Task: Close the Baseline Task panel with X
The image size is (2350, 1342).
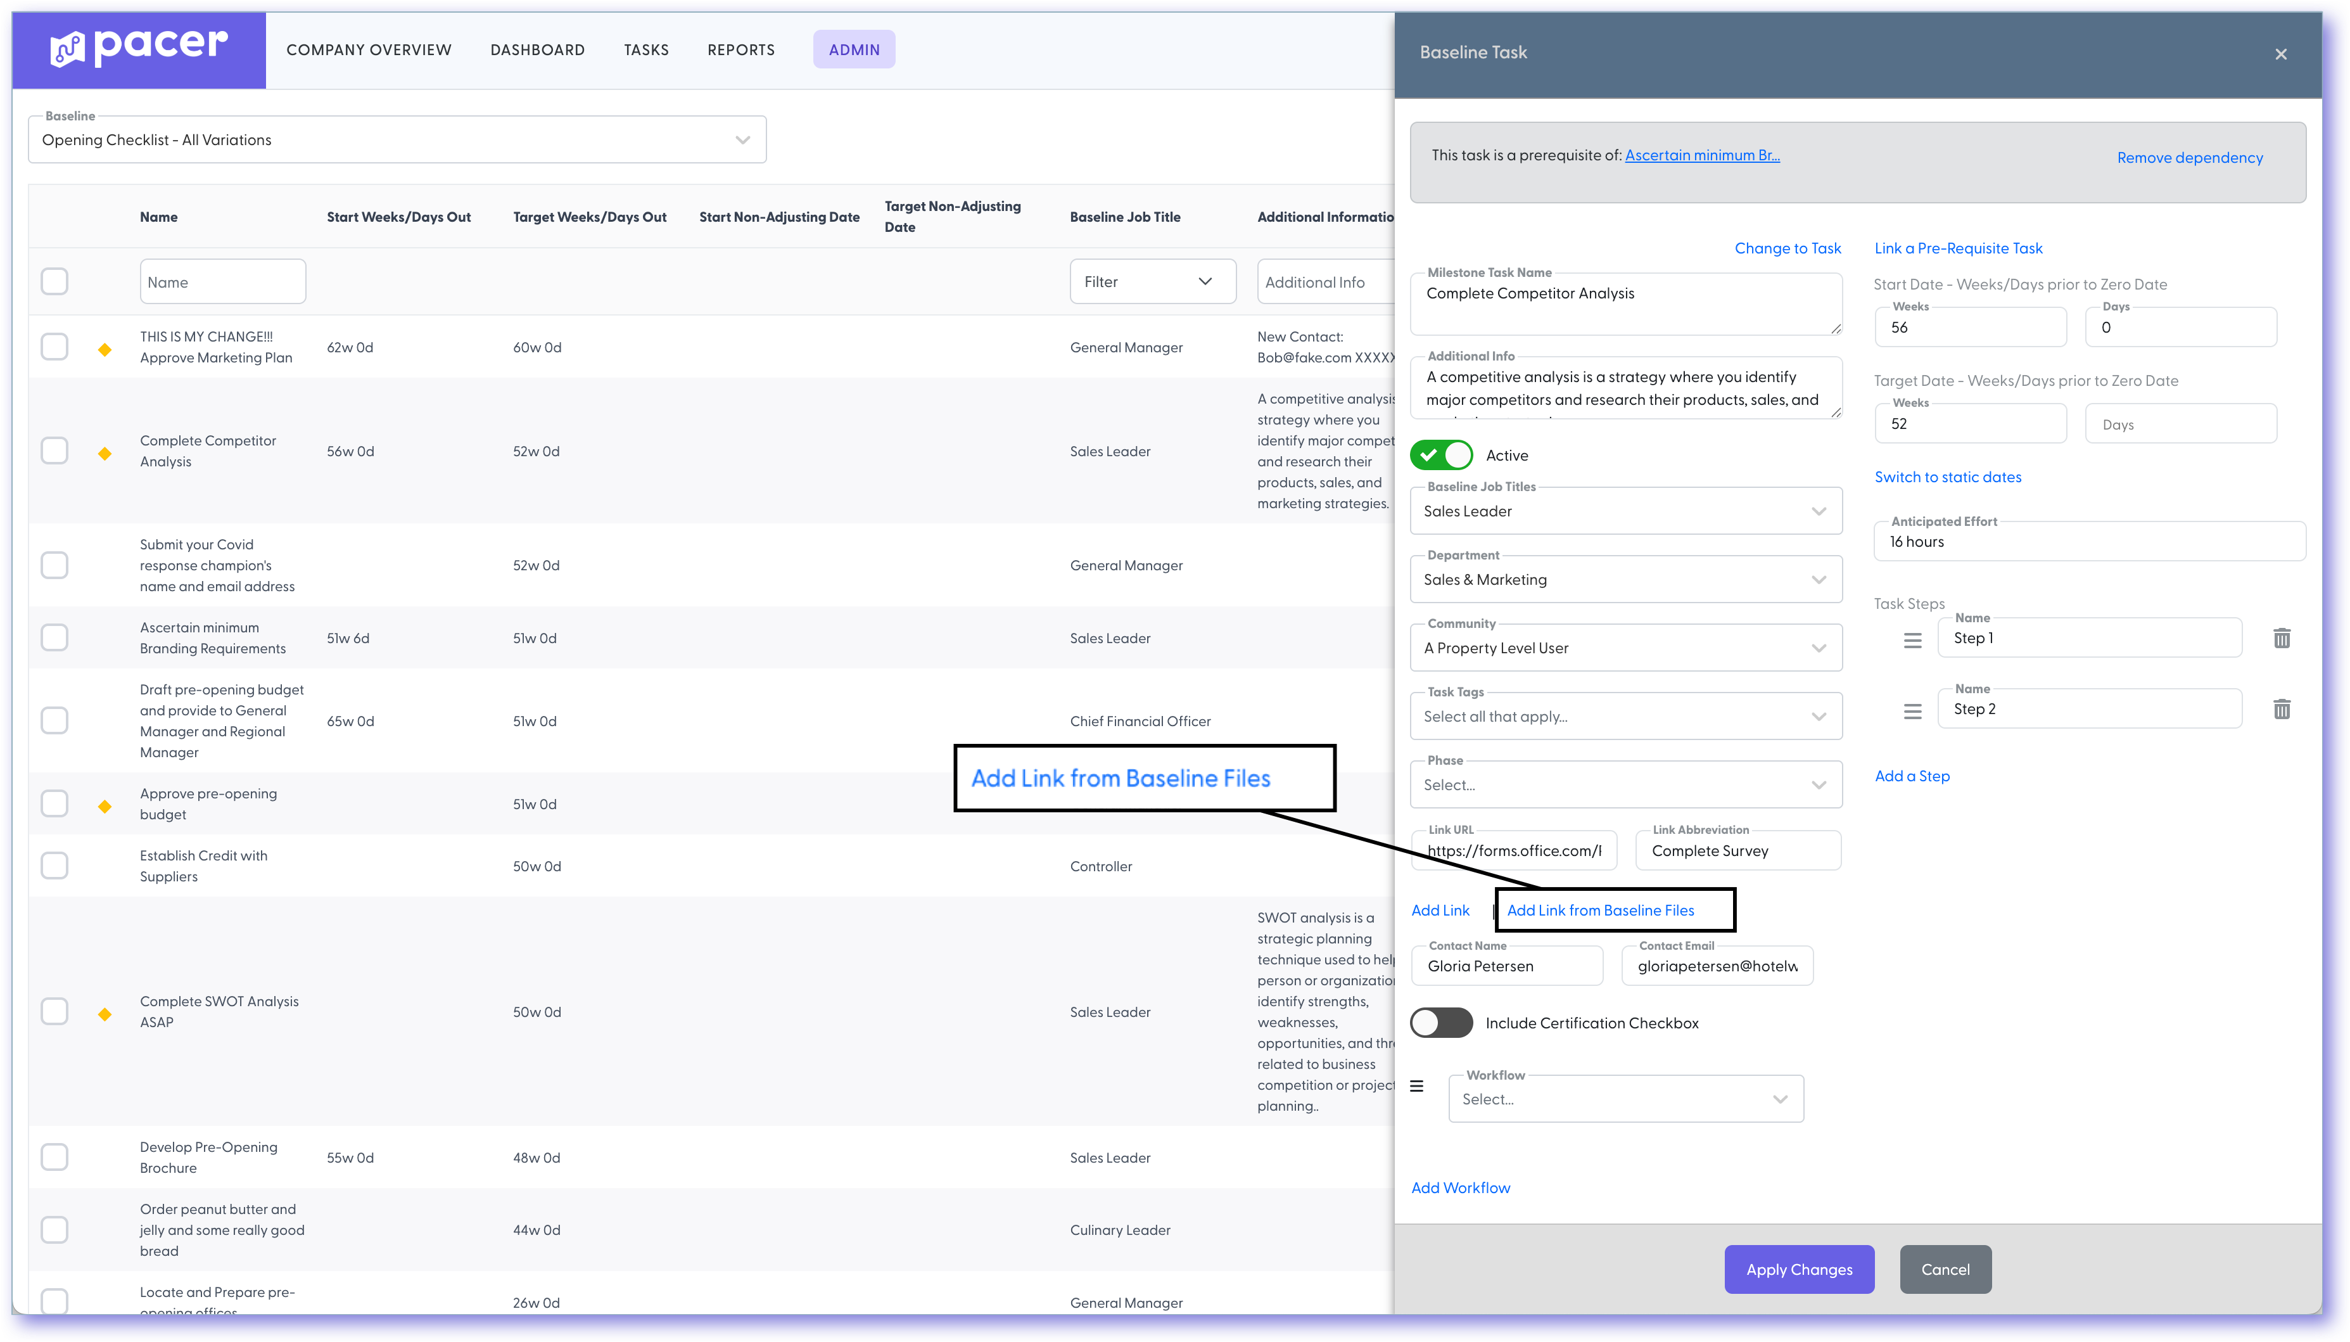Action: click(x=2280, y=54)
